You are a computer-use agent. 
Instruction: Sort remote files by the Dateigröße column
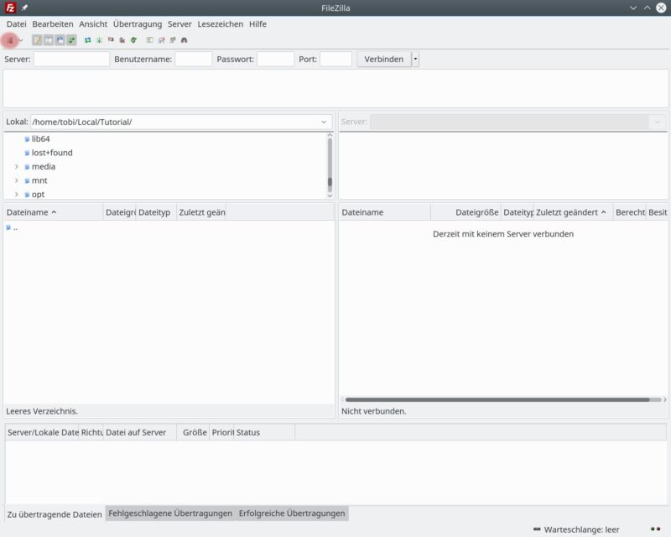(x=466, y=212)
